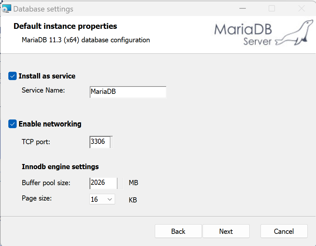
Task: Select the Default instance properties heading
Action: point(65,26)
